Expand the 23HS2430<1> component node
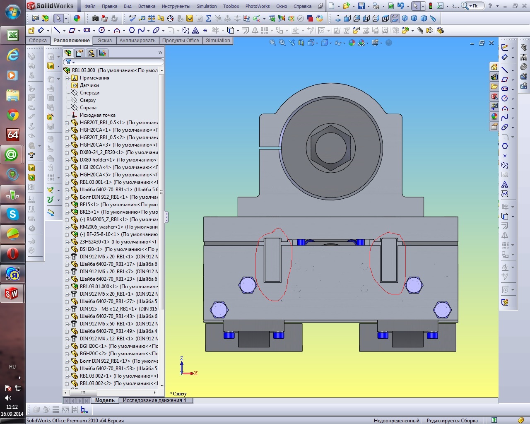 click(x=67, y=242)
